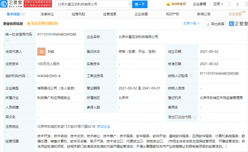Click the SVIP crown icon

[168, 4]
